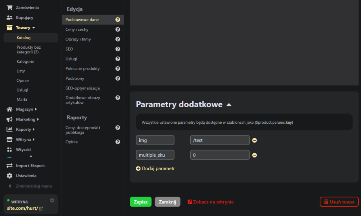Open the Kupujący people icon
Viewport: 361px width, 216px height.
coord(9,18)
